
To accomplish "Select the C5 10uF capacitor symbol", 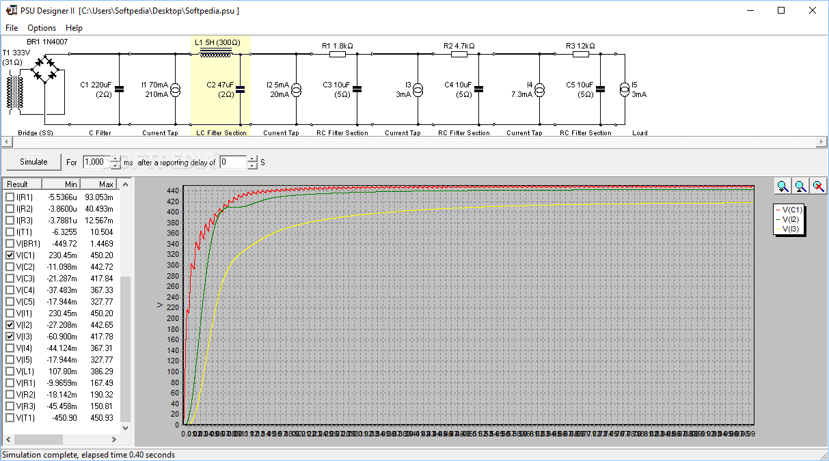I will [x=600, y=88].
